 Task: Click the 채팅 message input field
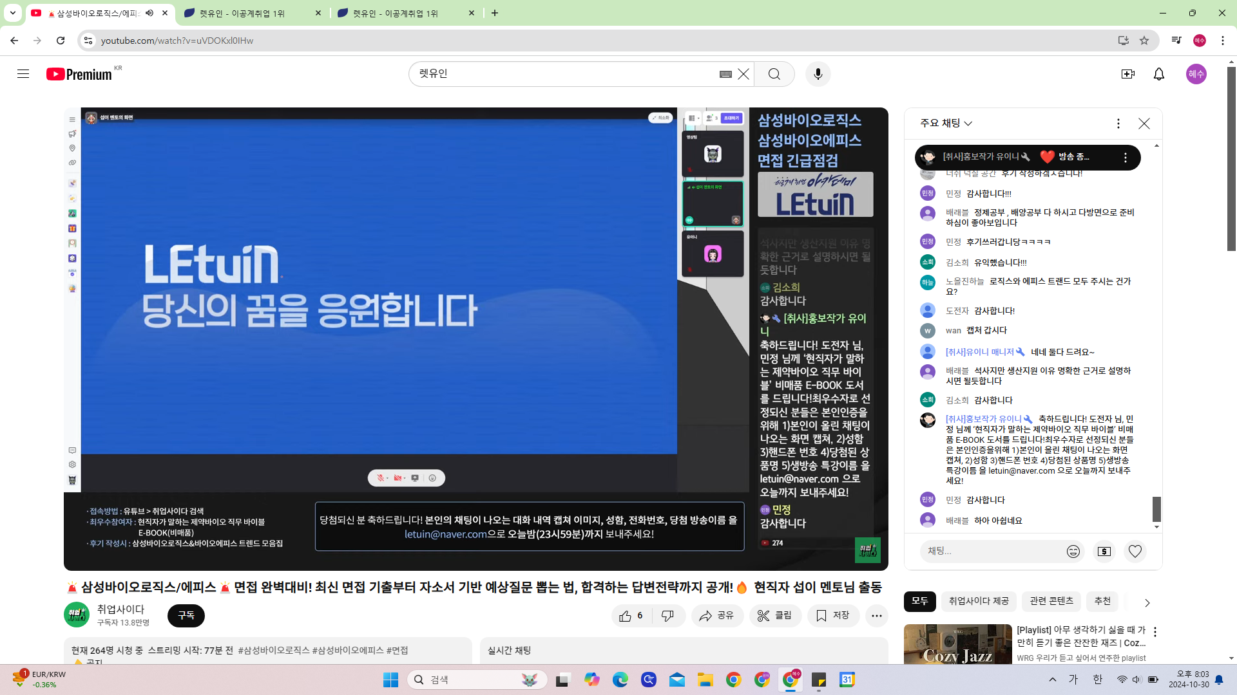[992, 551]
